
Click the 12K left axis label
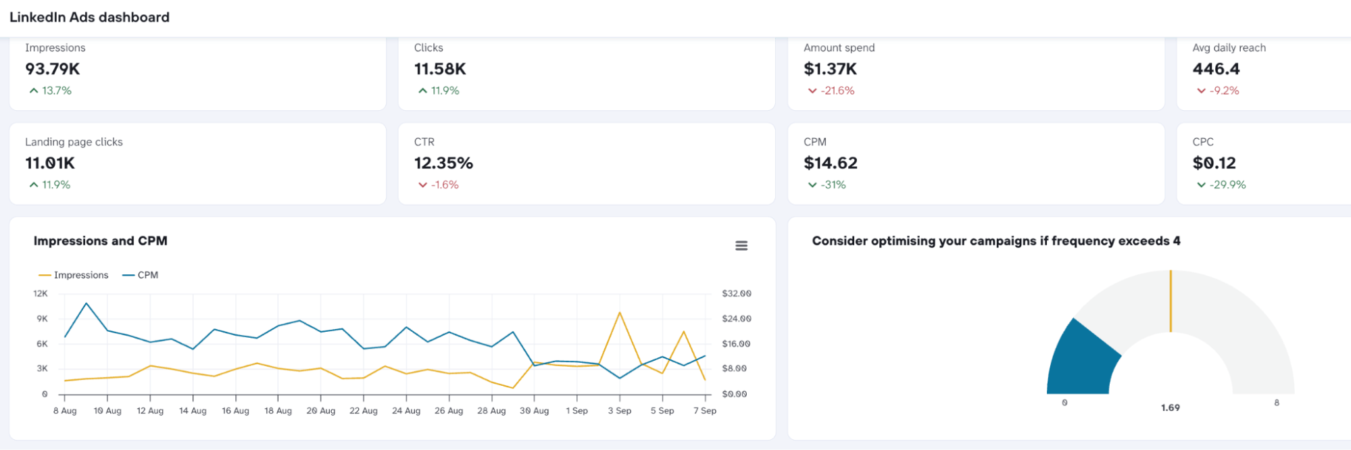(x=41, y=294)
